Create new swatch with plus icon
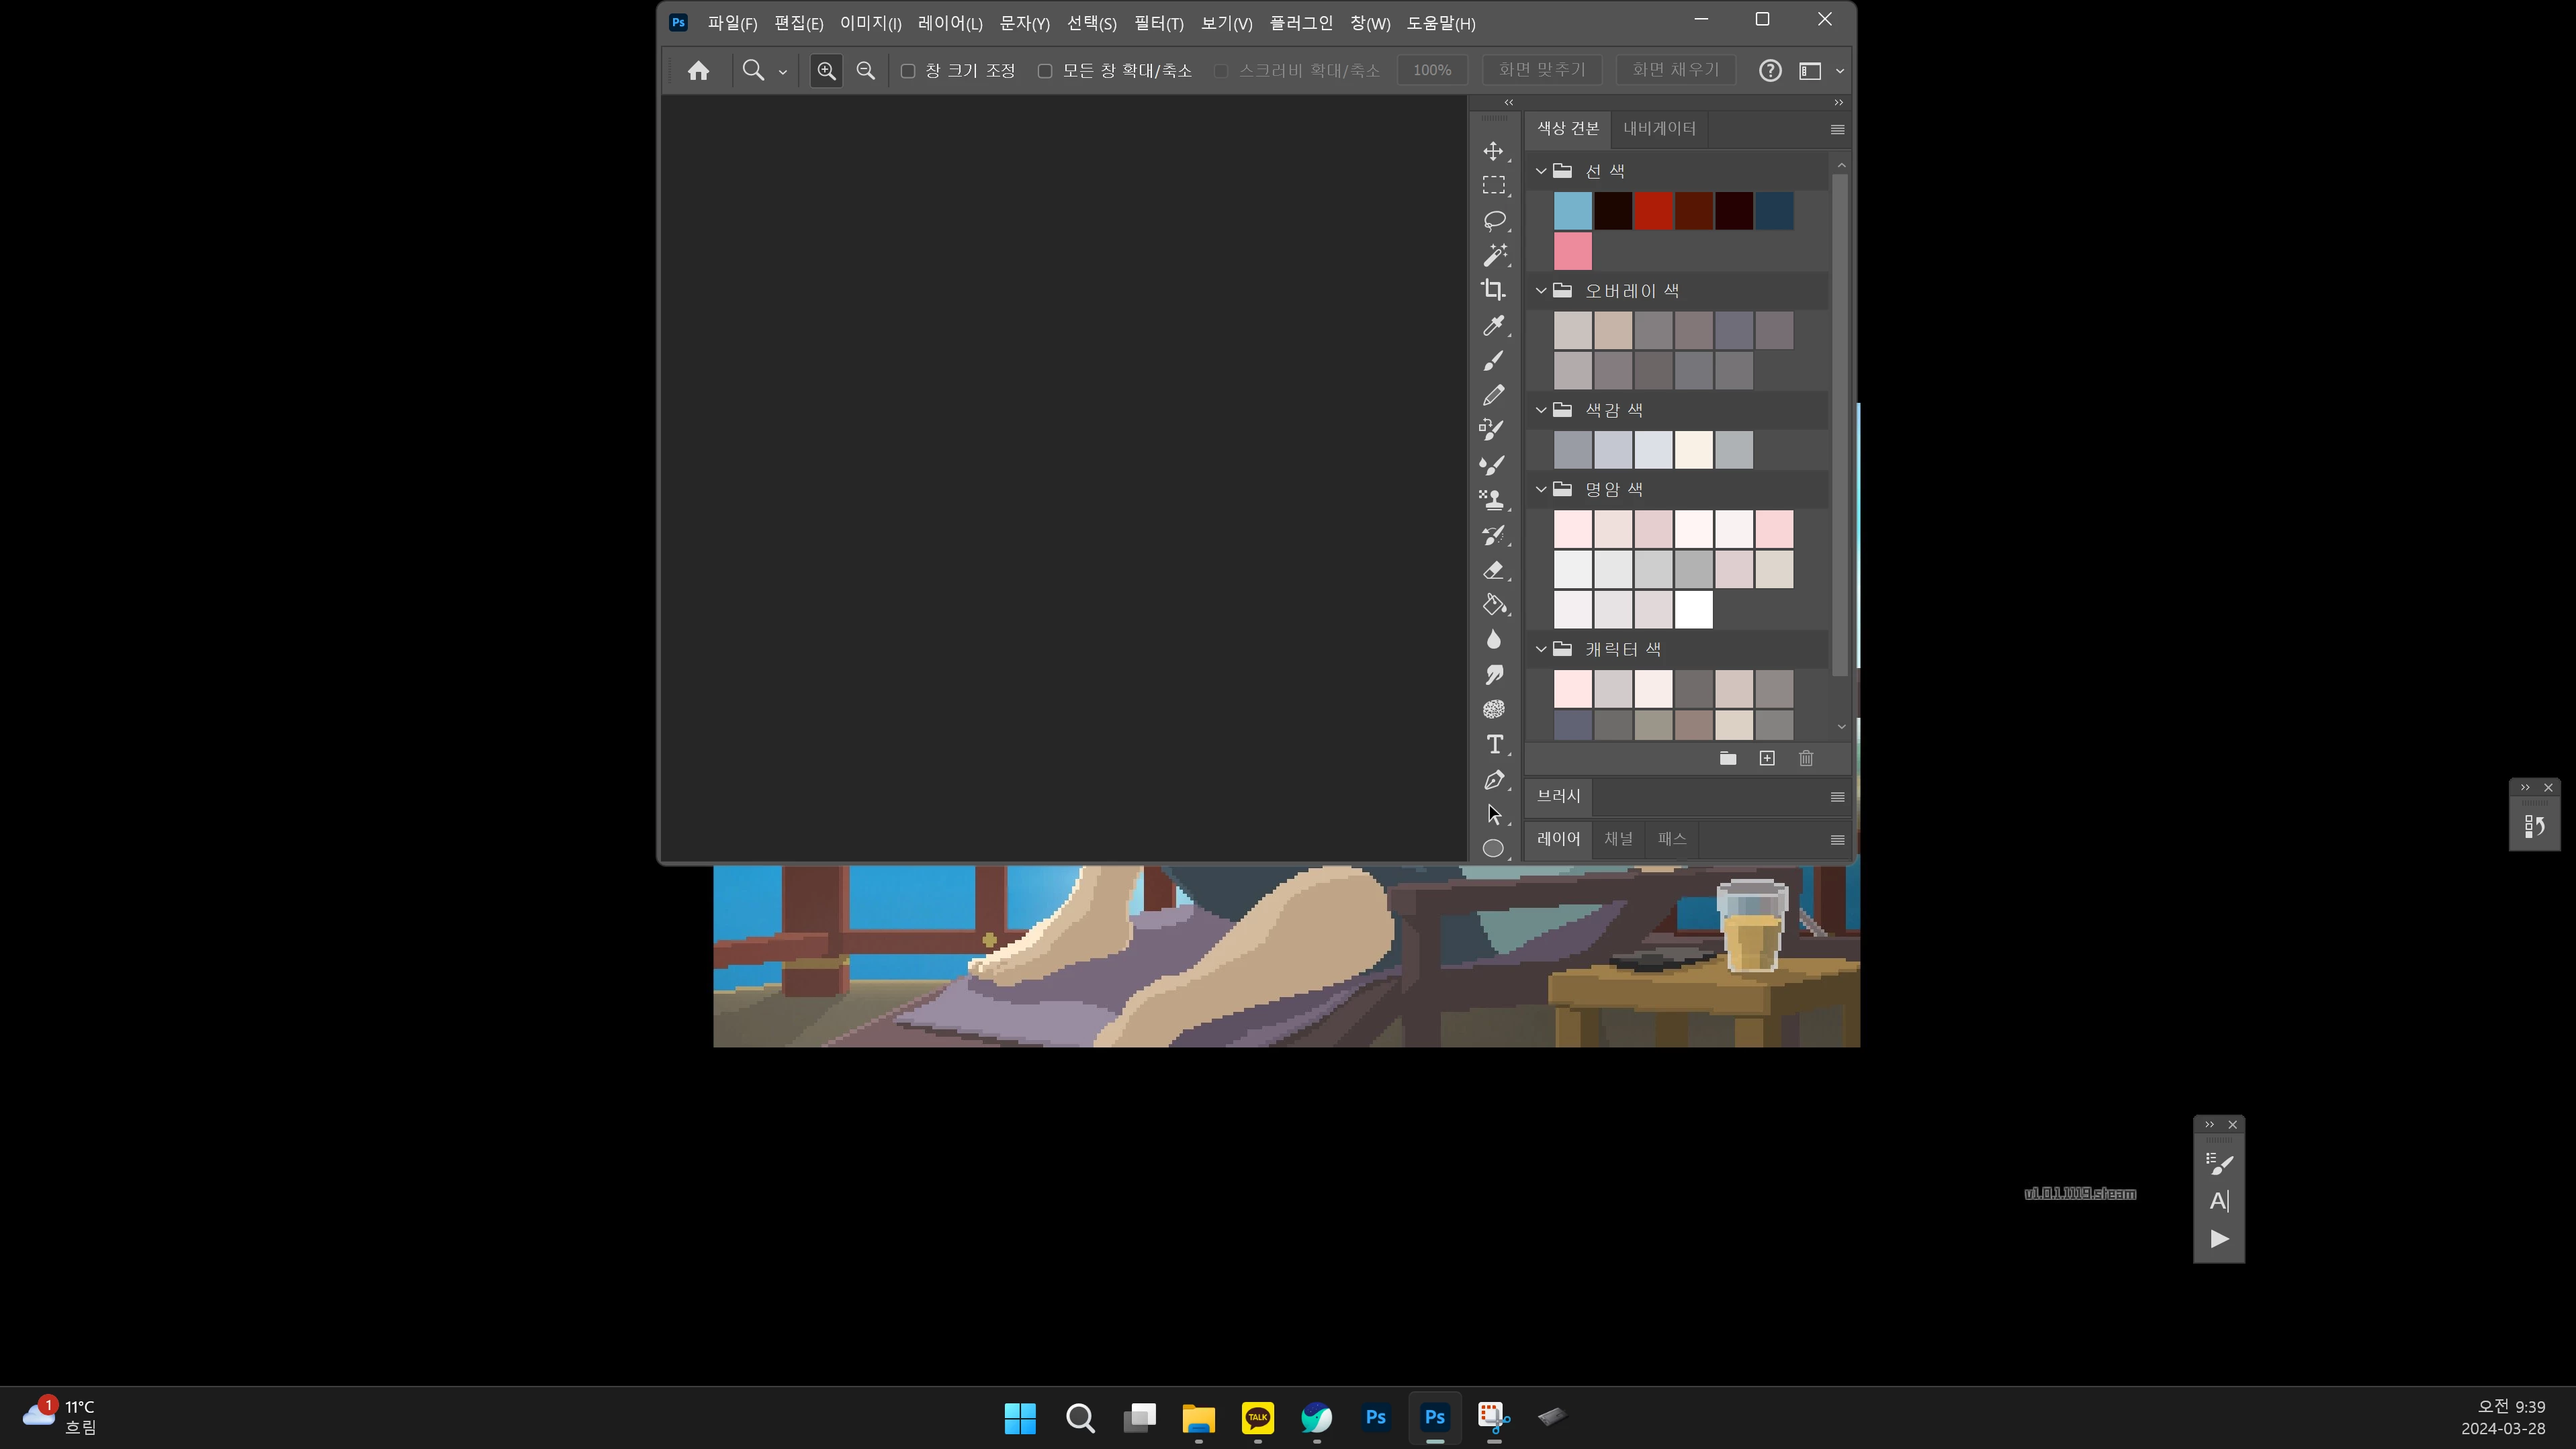Screen dimensions: 2576x1449 [1766, 759]
